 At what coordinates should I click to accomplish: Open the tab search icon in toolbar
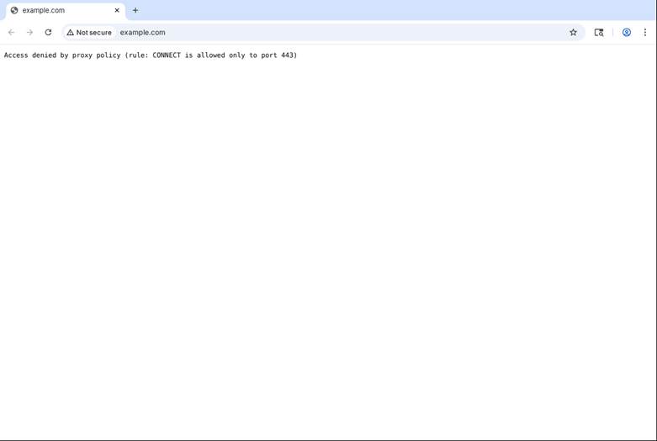[x=599, y=32]
